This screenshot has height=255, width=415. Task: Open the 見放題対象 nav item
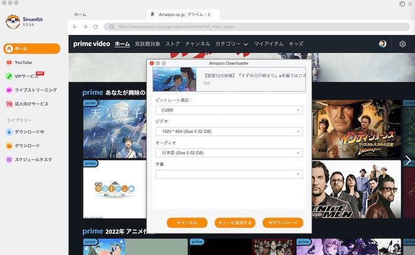(148, 44)
